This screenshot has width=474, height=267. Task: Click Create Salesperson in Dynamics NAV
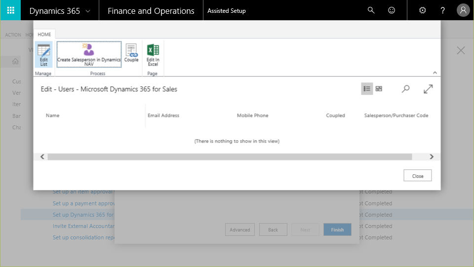point(89,54)
